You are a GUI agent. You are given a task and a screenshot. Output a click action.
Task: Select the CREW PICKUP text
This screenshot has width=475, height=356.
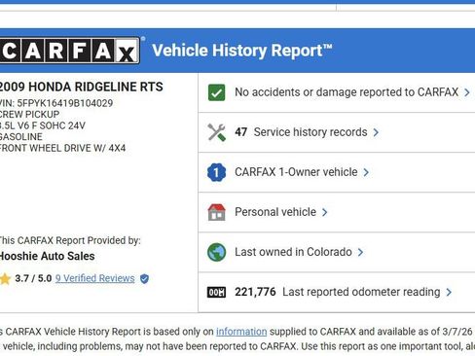point(29,114)
